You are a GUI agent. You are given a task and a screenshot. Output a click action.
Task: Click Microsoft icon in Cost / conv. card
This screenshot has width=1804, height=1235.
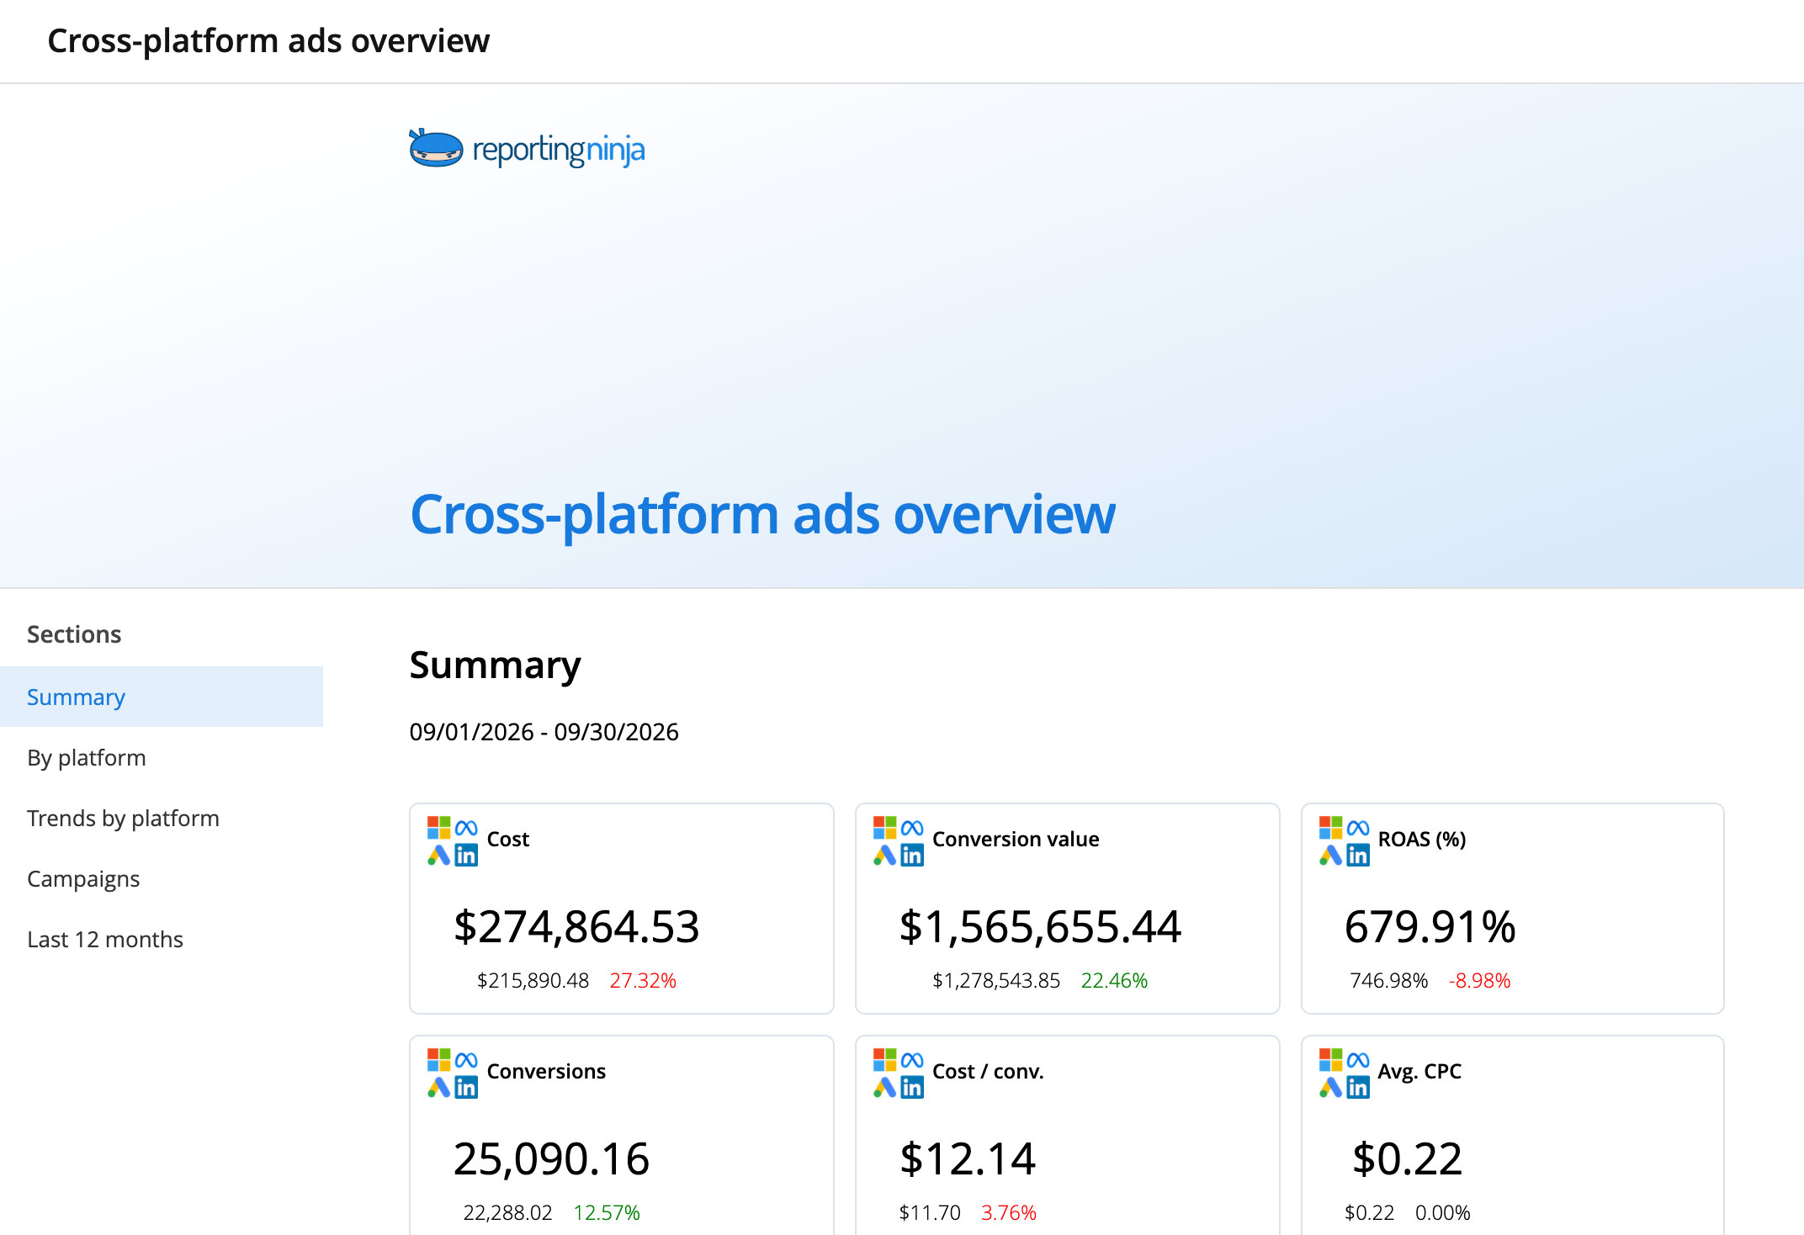coord(884,1059)
